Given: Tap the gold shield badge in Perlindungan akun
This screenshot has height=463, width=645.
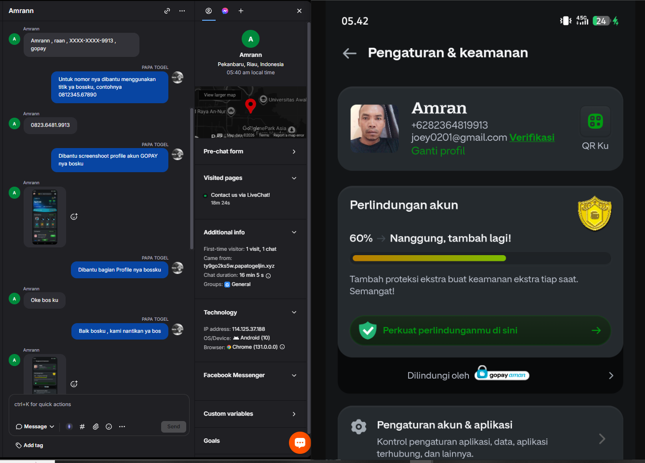Looking at the screenshot, I should pyautogui.click(x=594, y=213).
